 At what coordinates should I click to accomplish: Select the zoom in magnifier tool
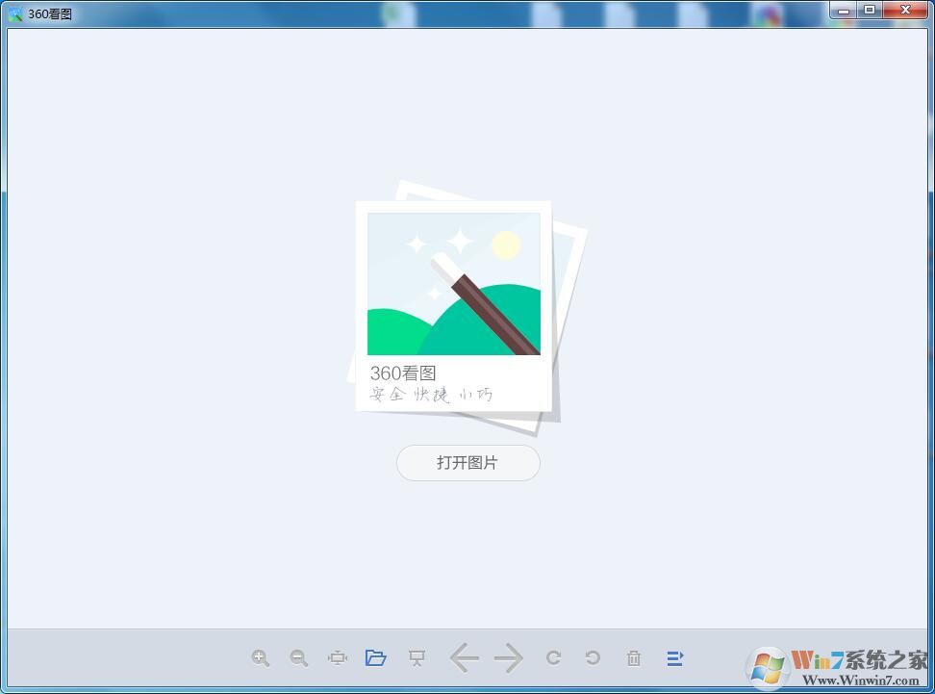pos(261,658)
